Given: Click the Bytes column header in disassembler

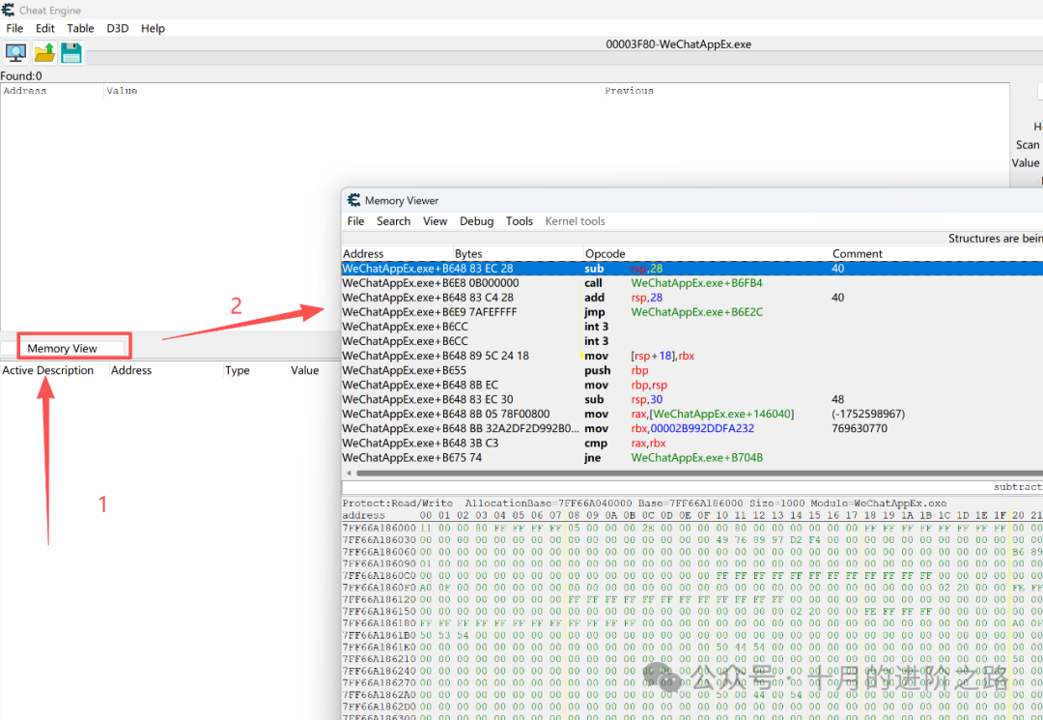Looking at the screenshot, I should tap(468, 254).
